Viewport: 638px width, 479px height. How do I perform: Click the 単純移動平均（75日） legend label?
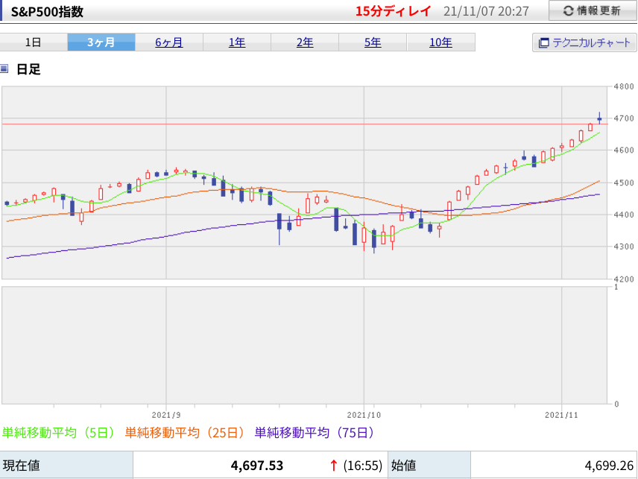315,432
